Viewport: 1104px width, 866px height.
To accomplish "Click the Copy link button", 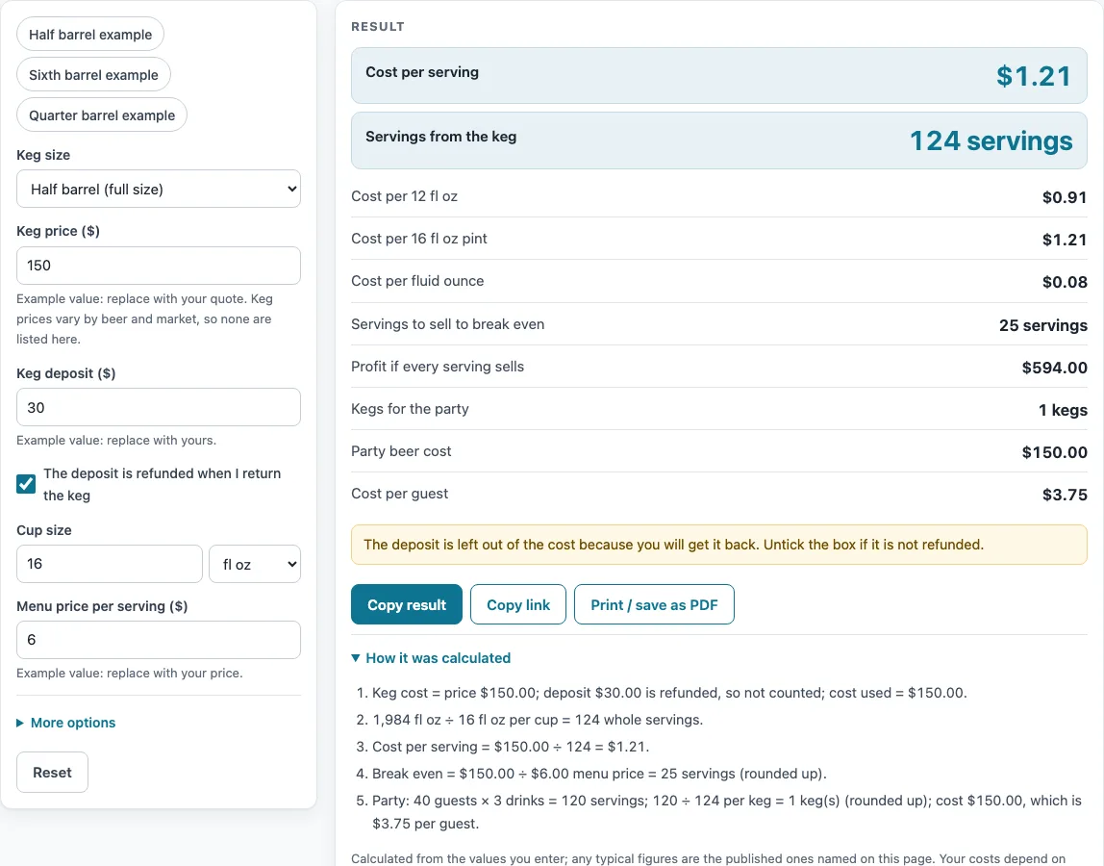I will (x=518, y=604).
